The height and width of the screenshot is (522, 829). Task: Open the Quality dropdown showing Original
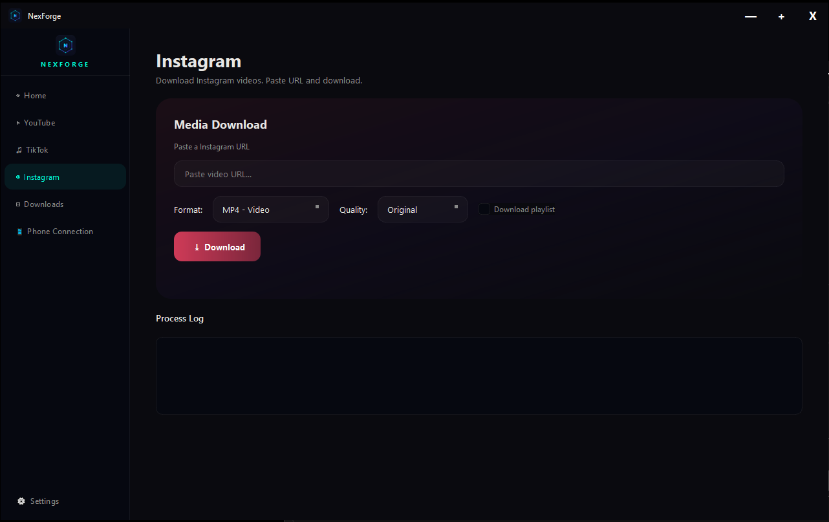[x=423, y=210]
